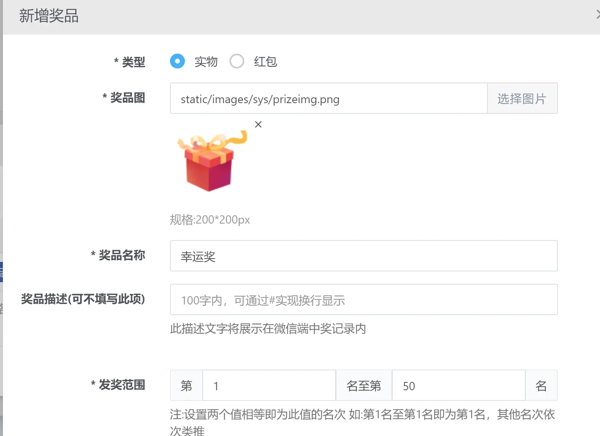Click the 实物 label text
Viewport: 600px width, 436px height.
206,62
